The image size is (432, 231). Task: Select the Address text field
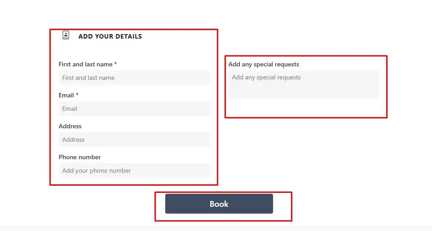134,139
